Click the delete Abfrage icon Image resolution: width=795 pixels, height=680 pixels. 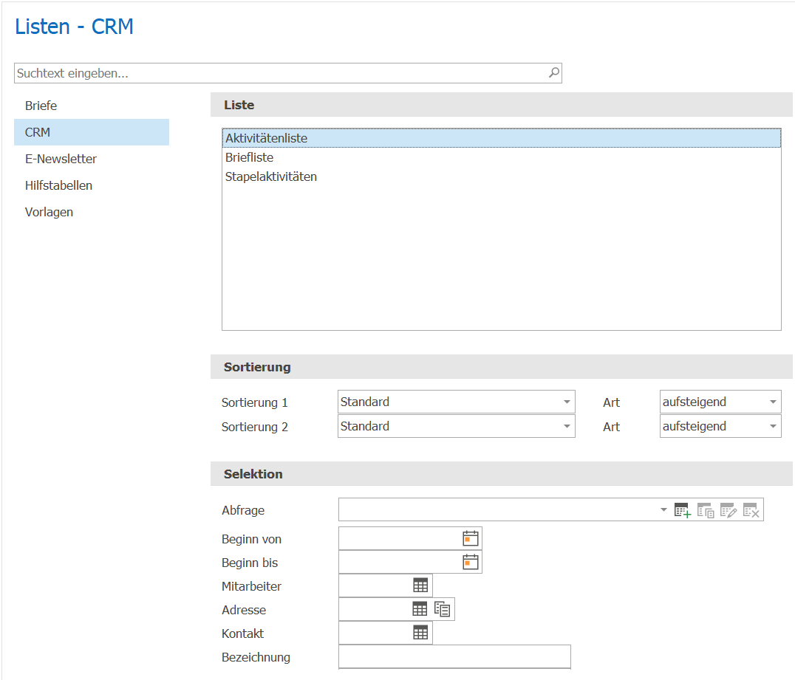pos(751,510)
